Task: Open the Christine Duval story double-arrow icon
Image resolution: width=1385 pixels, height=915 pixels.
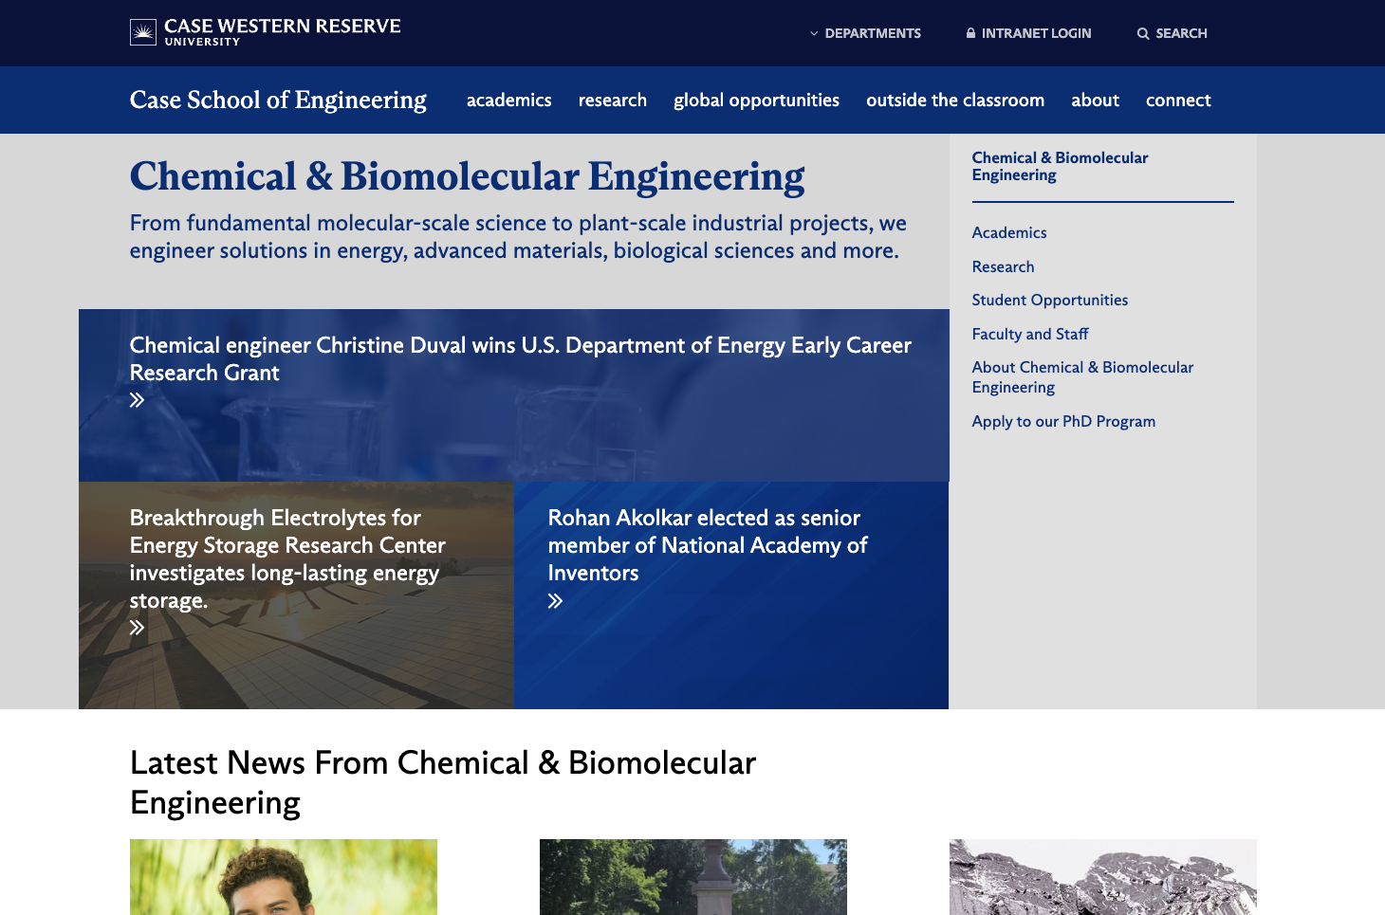Action: pyautogui.click(x=138, y=400)
